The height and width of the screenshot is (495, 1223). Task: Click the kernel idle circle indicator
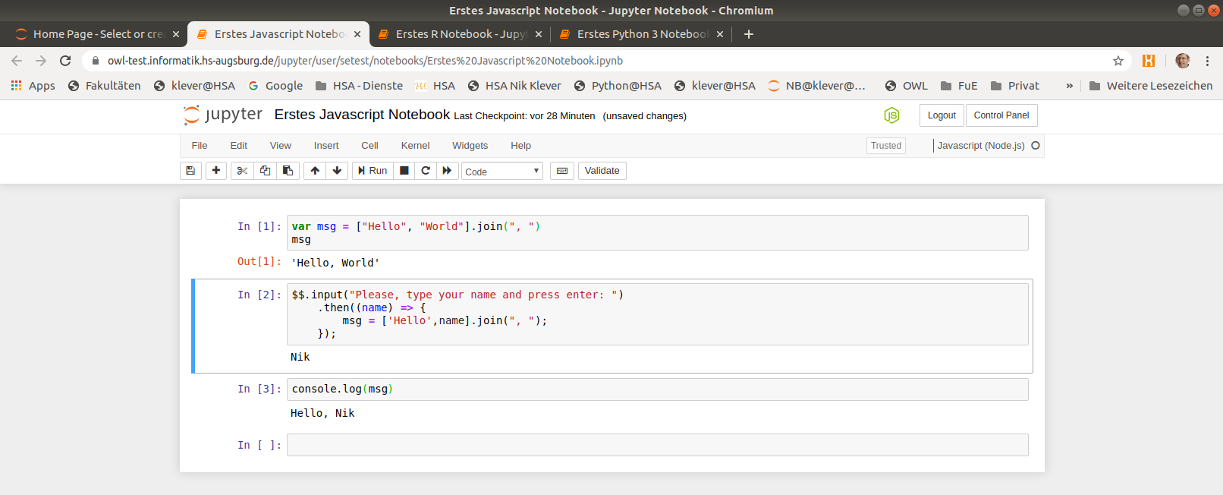click(1036, 146)
